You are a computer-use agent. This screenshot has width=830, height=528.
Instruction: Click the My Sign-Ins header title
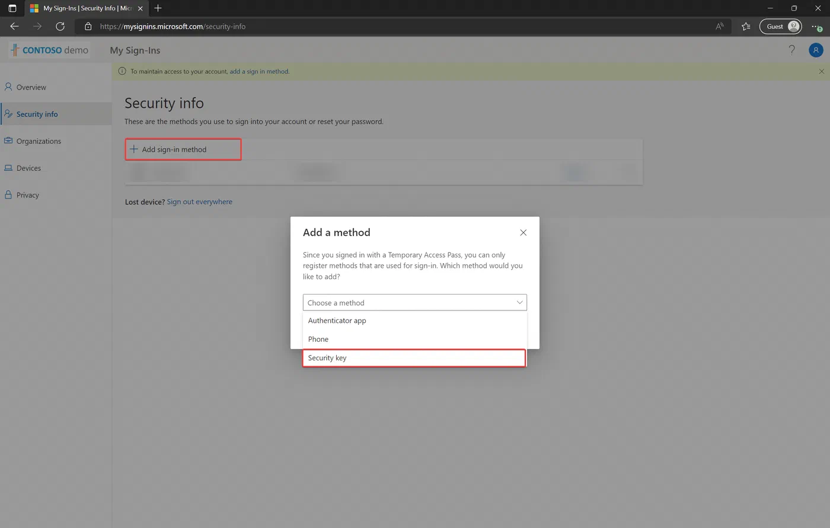click(135, 50)
